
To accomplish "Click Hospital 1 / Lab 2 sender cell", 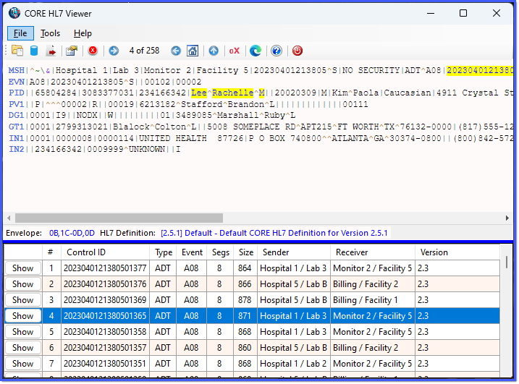I will 294,363.
